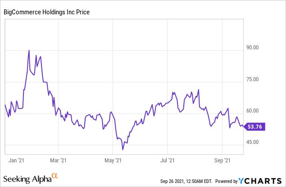Click the Seeking Alpha logo text
286x187 pixels.
(26, 179)
